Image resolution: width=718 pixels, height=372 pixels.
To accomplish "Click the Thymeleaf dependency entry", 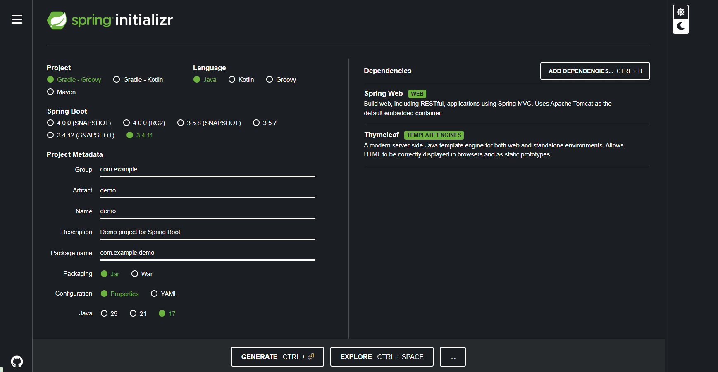I will pyautogui.click(x=507, y=145).
